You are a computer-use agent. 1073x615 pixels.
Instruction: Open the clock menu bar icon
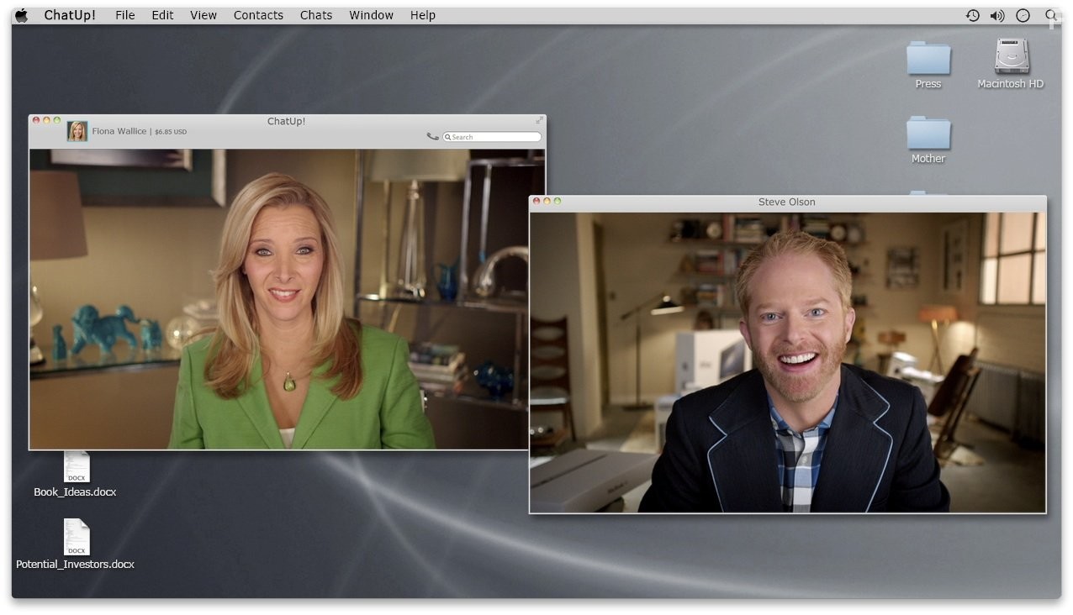tap(1022, 14)
